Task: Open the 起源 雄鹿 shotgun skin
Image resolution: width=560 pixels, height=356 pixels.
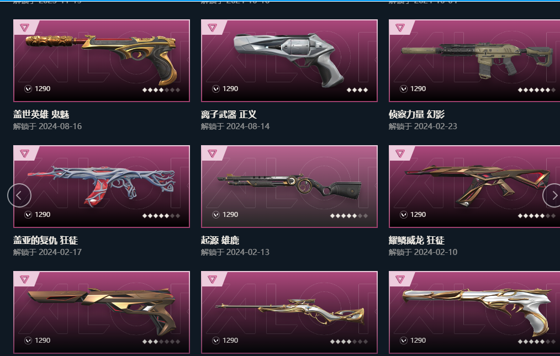Action: tap(289, 187)
